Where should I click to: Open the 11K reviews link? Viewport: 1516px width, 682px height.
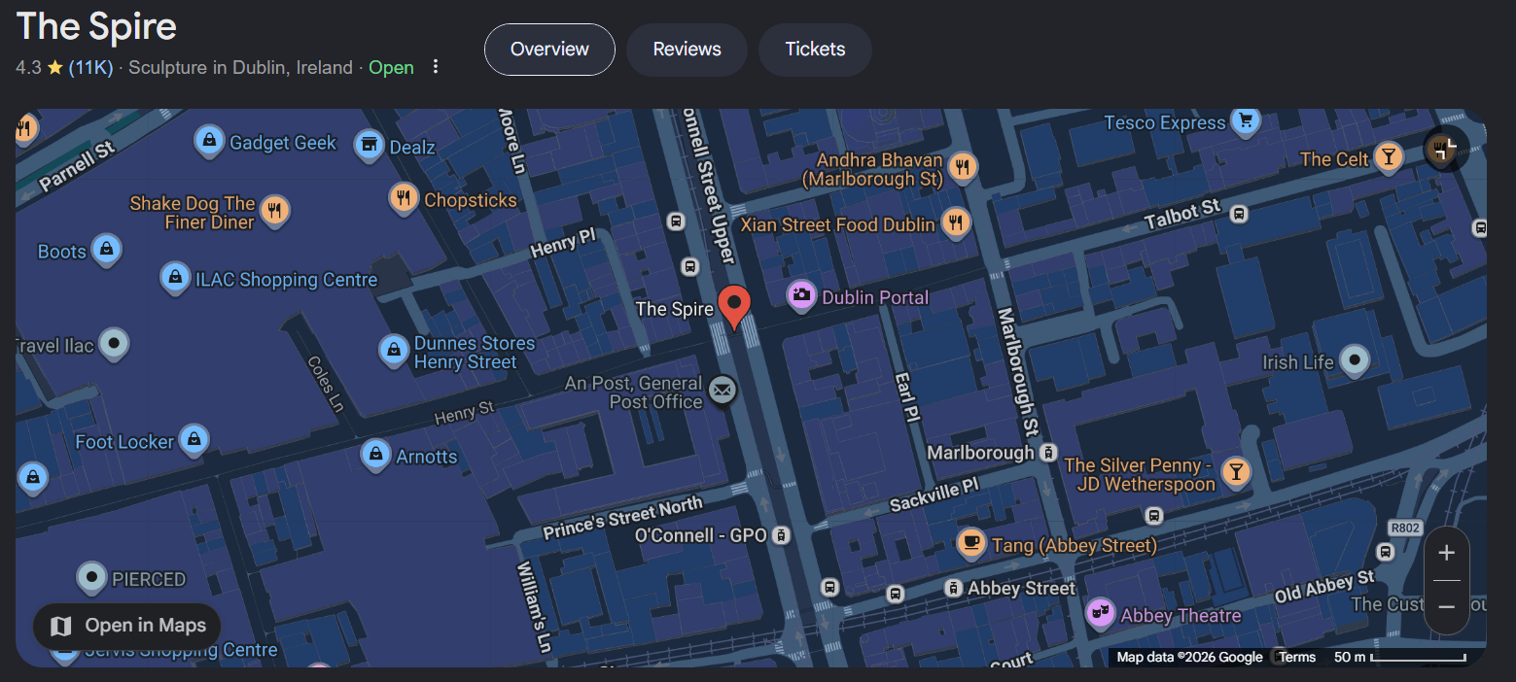coord(90,67)
